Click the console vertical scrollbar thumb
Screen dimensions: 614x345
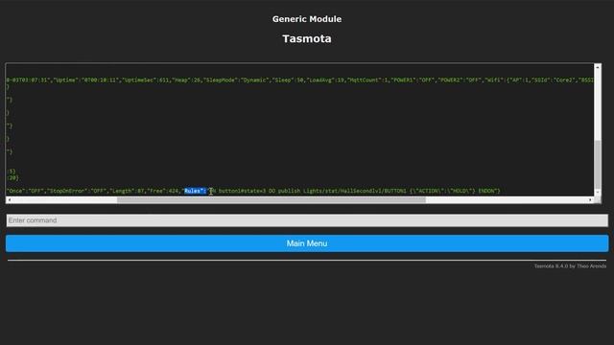click(598, 164)
